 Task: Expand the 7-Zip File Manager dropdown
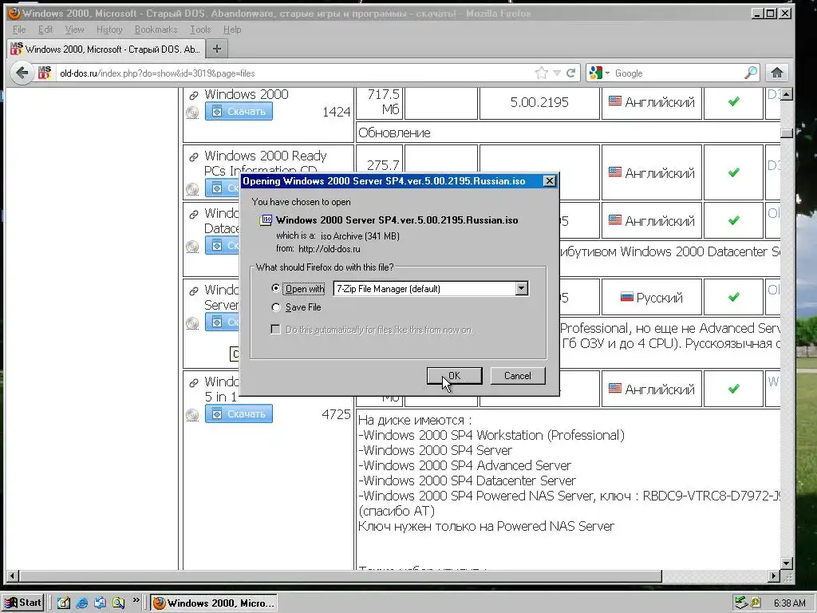[521, 288]
